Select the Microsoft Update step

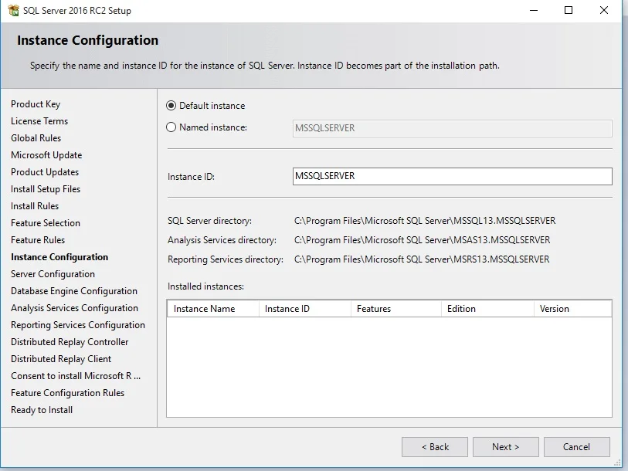click(46, 154)
